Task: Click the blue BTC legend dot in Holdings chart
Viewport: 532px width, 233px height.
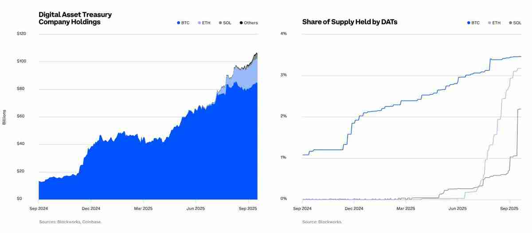Action: point(178,23)
